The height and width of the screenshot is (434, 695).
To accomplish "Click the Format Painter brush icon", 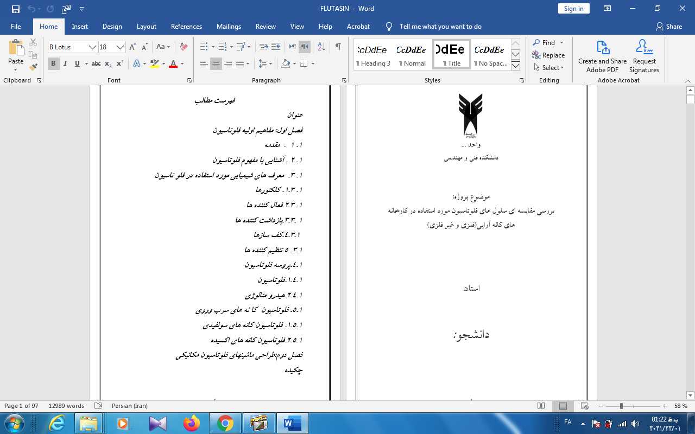I will tap(33, 67).
